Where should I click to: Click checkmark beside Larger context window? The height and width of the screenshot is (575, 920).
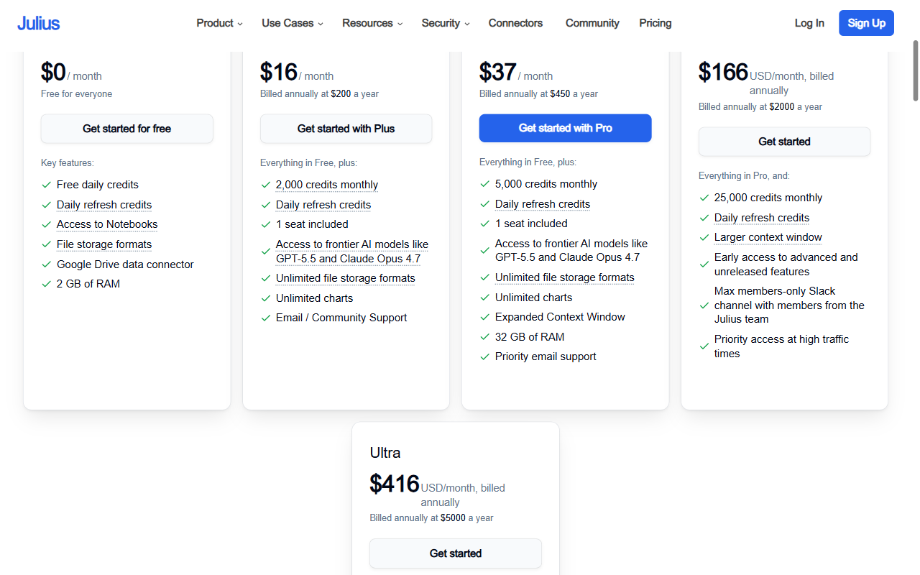click(704, 237)
